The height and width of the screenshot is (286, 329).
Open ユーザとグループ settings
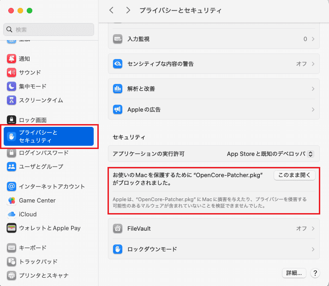[x=48, y=167]
